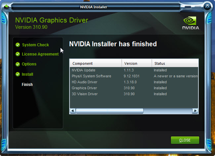This screenshot has width=215, height=156.
Task: Click the NVIDIA logo in the header
Action: pos(191,23)
